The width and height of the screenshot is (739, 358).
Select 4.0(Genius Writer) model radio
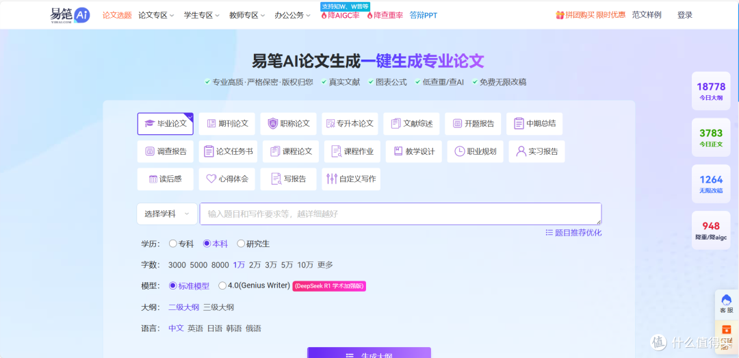pos(222,286)
